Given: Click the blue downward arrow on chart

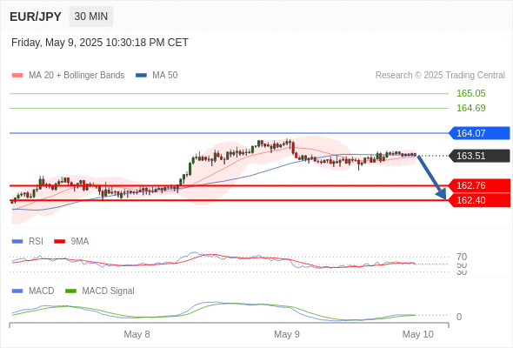Looking at the screenshot, I should (x=432, y=177).
